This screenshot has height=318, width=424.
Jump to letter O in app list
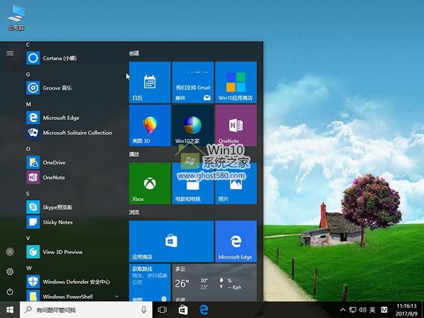(x=28, y=148)
